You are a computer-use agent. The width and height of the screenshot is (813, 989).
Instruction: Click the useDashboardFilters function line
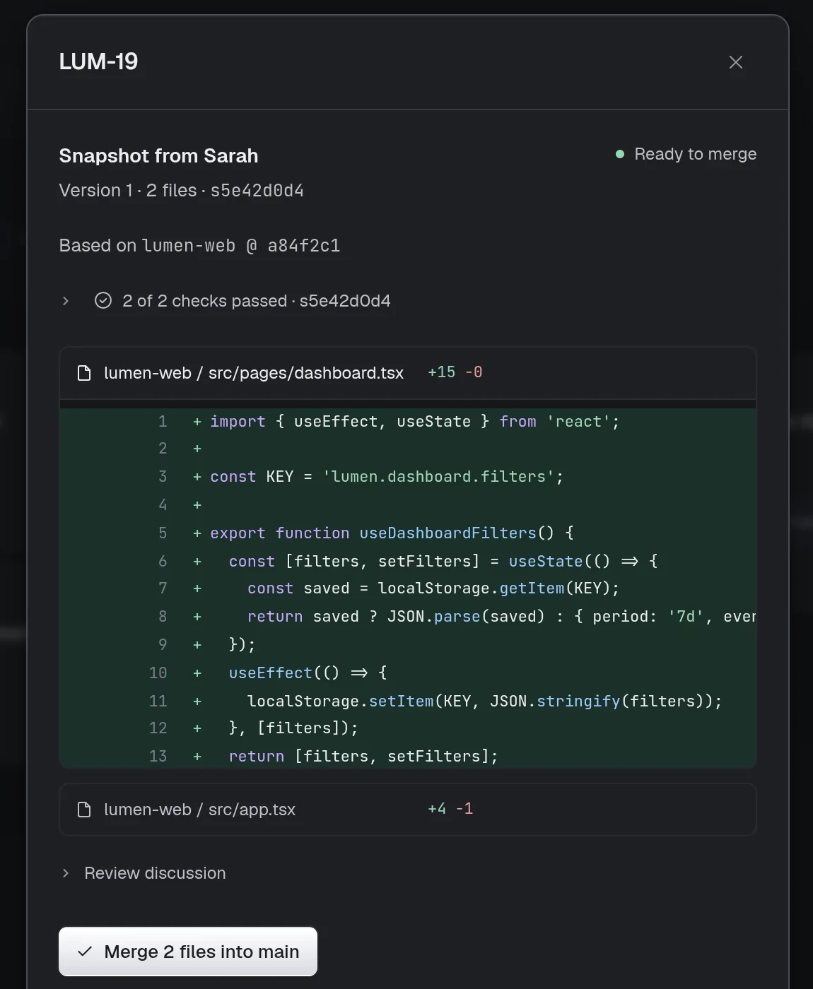(x=408, y=533)
